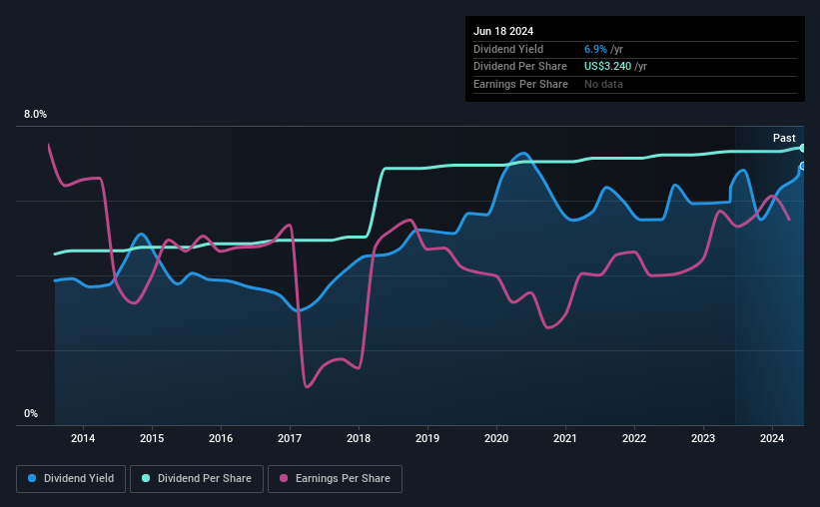The width and height of the screenshot is (820, 507).
Task: Click the blue Dividend Yield legend dot
Action: [x=32, y=478]
